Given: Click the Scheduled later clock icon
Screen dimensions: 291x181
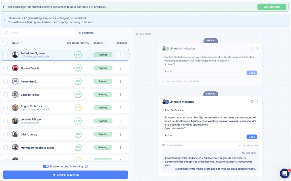Looking at the screenshot, I should coord(163,145).
